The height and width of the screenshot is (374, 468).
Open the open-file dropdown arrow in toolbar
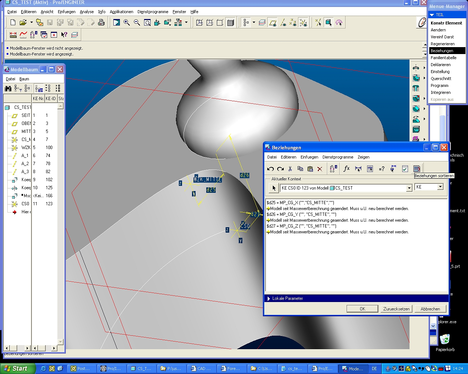(x=31, y=23)
